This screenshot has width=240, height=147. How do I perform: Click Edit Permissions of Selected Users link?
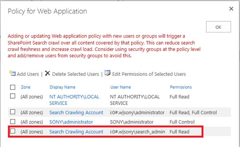[x=149, y=74]
